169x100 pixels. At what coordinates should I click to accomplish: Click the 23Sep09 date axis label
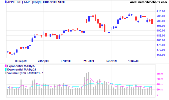tap(43, 61)
